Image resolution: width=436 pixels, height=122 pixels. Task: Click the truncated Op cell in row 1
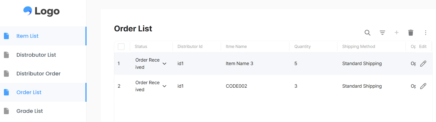tap(413, 63)
